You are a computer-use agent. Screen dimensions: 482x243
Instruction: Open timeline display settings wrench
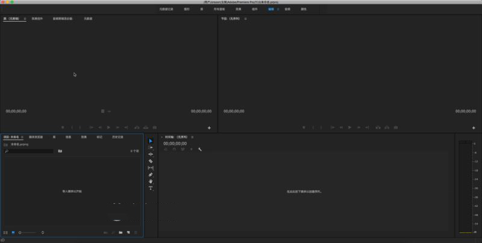199,149
